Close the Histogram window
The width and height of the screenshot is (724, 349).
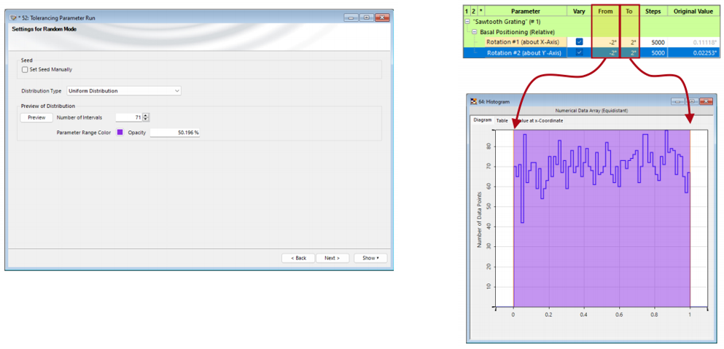click(706, 101)
